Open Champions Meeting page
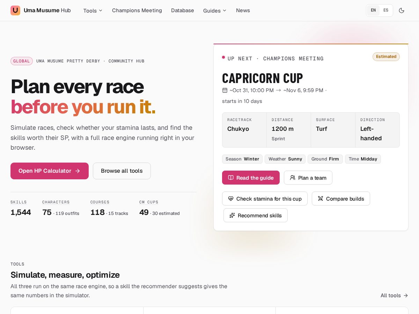 pos(137,10)
